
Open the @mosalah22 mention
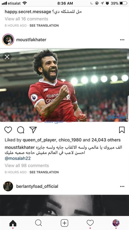pyautogui.click(x=18, y=158)
